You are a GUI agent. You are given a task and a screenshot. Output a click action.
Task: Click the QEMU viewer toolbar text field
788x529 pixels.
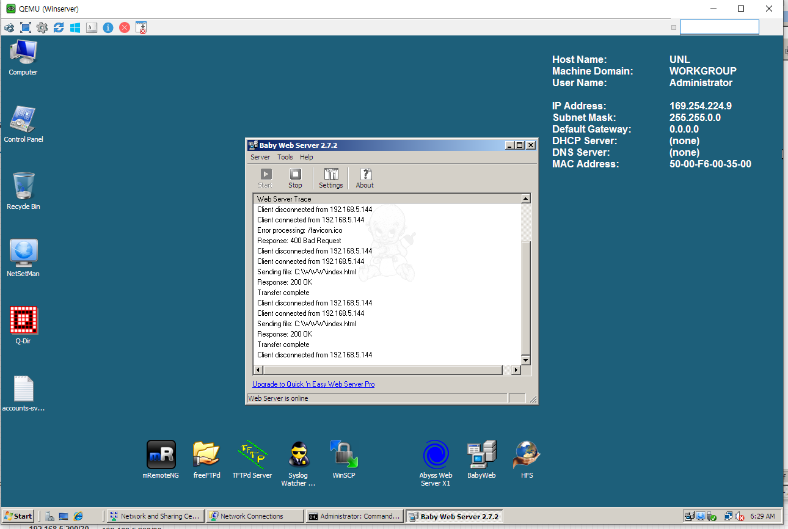point(719,27)
